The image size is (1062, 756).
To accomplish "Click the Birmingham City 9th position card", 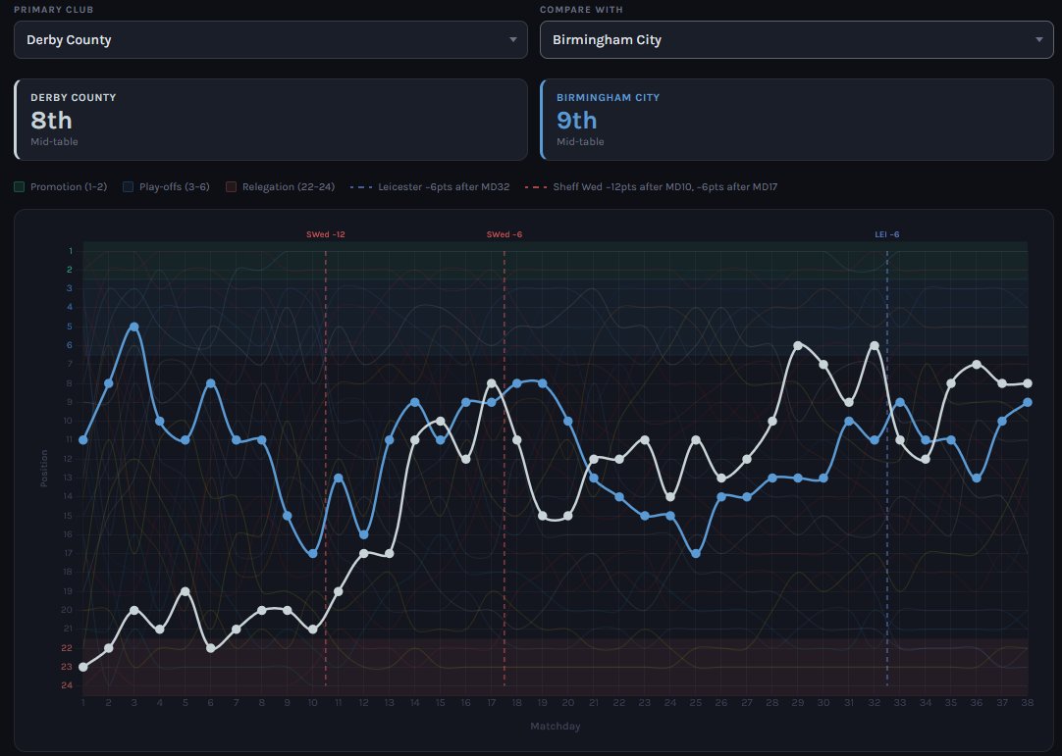I will pos(797,120).
